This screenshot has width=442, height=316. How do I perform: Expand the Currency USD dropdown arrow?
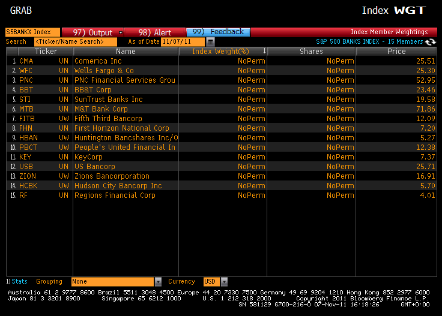point(224,281)
